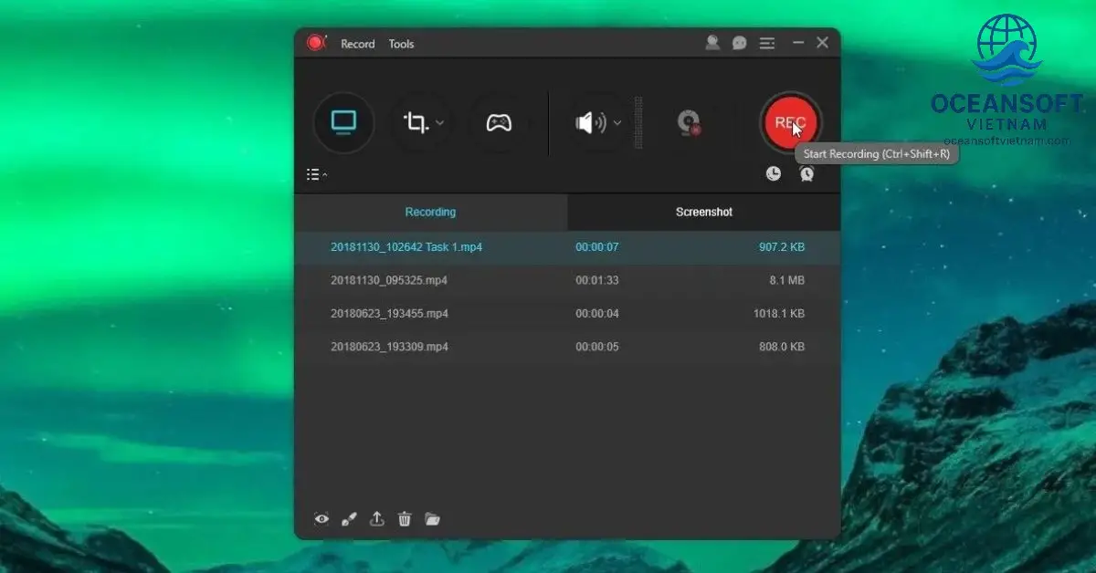Open the Record menu
Image resolution: width=1096 pixels, height=573 pixels.
pyautogui.click(x=357, y=44)
